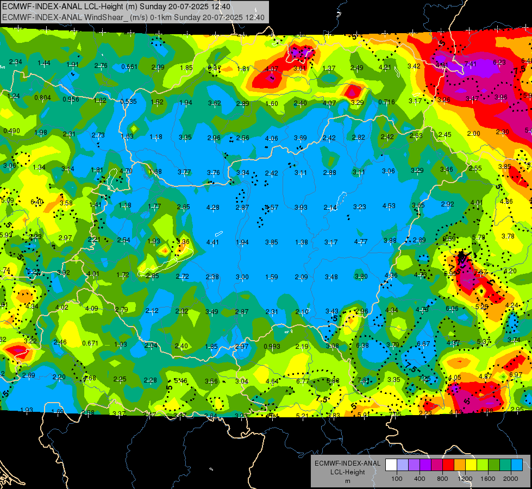This screenshot has height=489, width=532.
Task: Click the wind shear value 1.91
Action: [73, 65]
